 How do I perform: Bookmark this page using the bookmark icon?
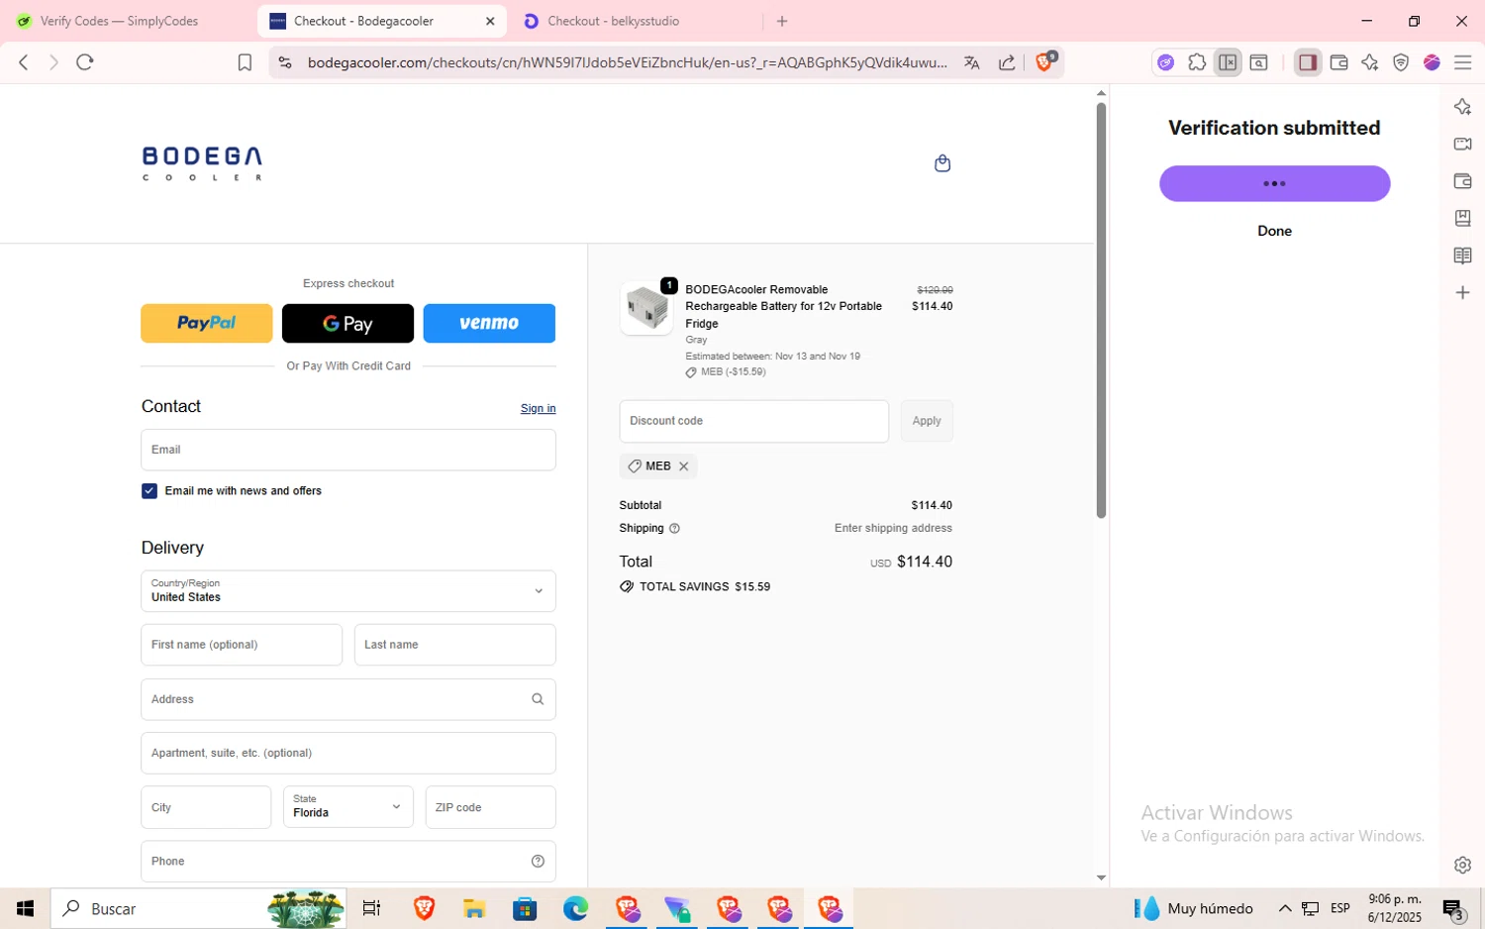tap(245, 62)
